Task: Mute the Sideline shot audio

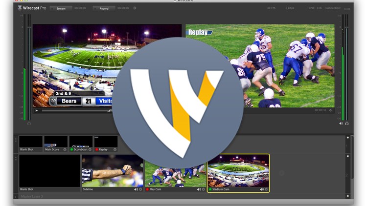Action: point(136,189)
